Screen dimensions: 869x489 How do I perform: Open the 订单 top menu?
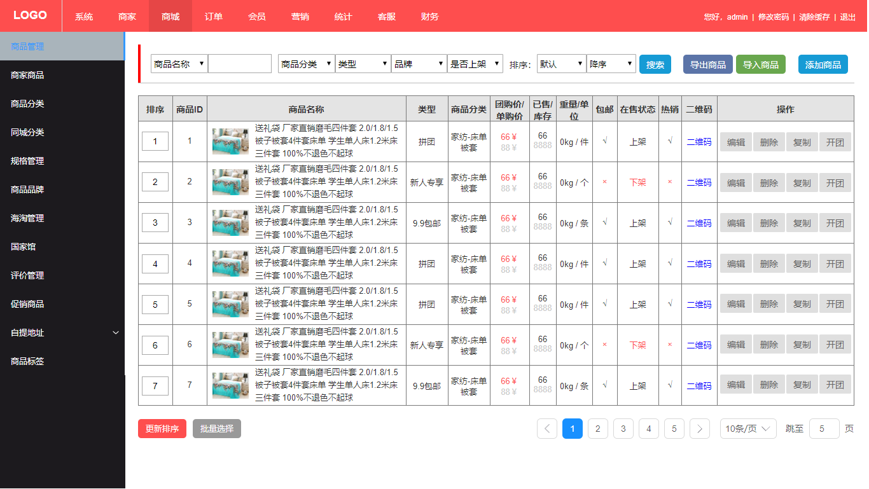(214, 16)
